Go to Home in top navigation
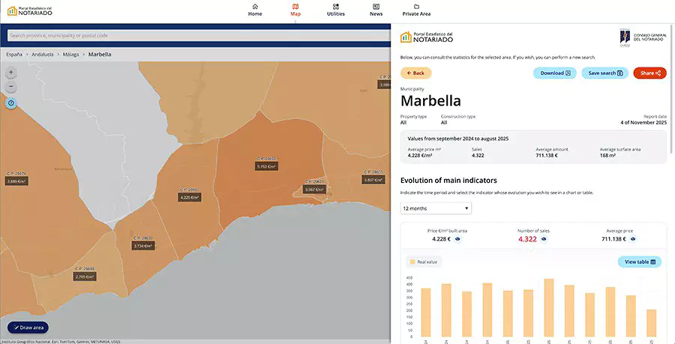 pyautogui.click(x=255, y=10)
